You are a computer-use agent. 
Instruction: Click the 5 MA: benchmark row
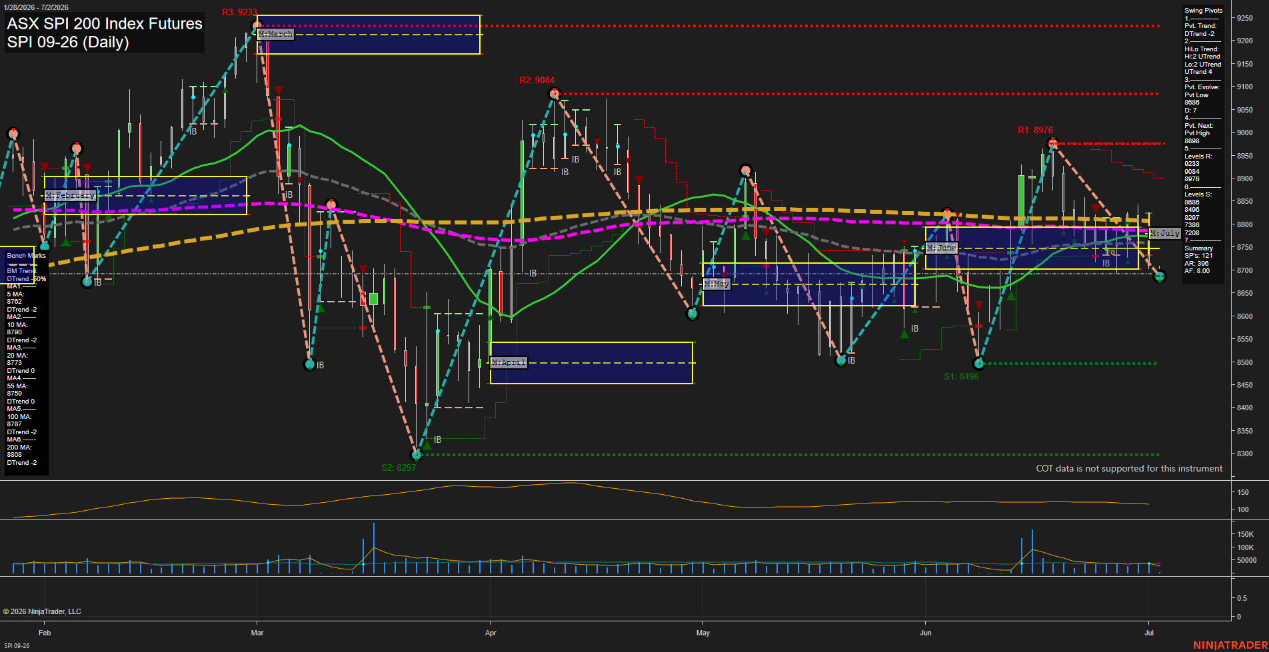[x=15, y=294]
